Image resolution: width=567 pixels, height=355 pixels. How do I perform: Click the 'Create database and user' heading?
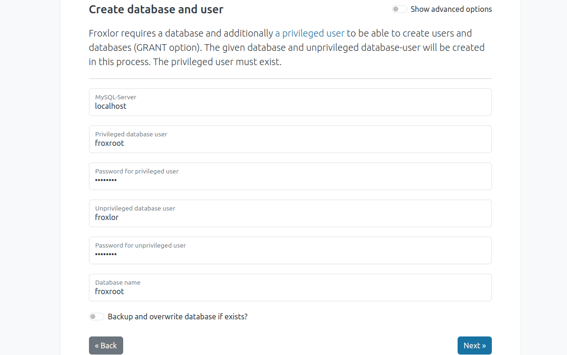pyautogui.click(x=156, y=9)
